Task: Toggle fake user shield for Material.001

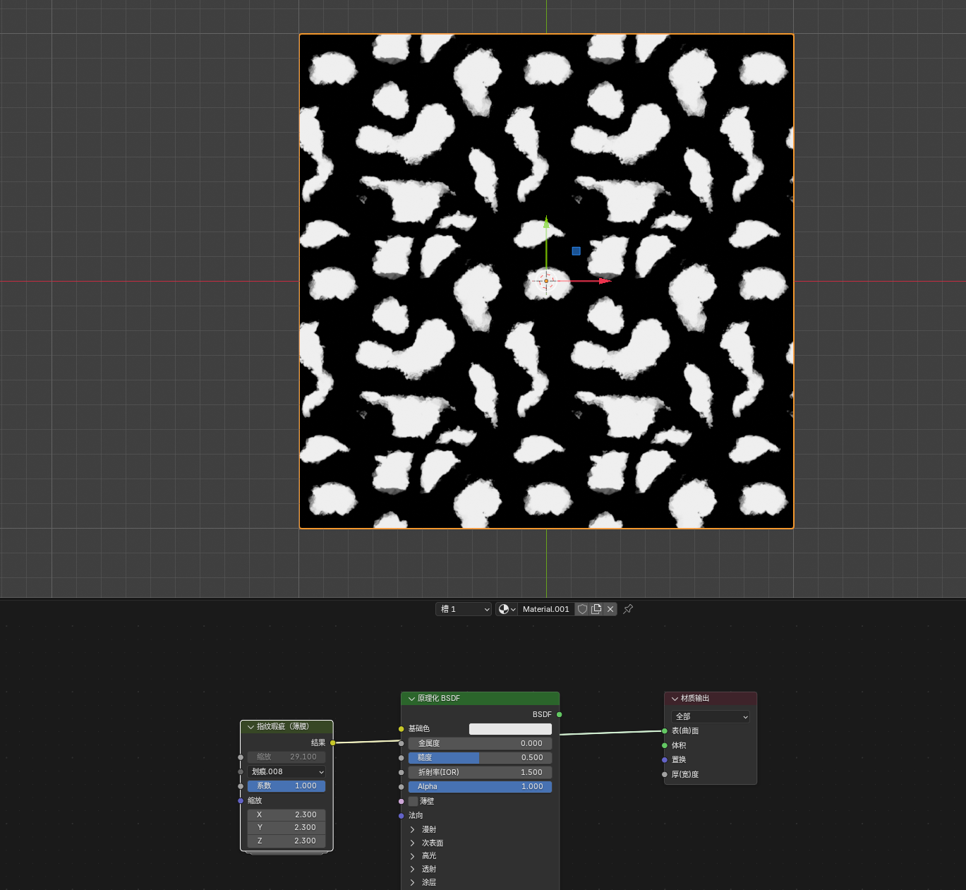Action: [582, 609]
